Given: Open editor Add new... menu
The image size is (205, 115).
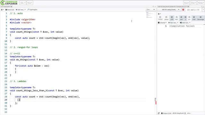Looking at the screenshot, I should click(20, 10).
